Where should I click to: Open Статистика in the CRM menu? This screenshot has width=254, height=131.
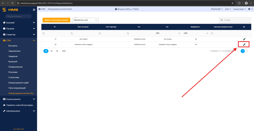tap(14, 77)
